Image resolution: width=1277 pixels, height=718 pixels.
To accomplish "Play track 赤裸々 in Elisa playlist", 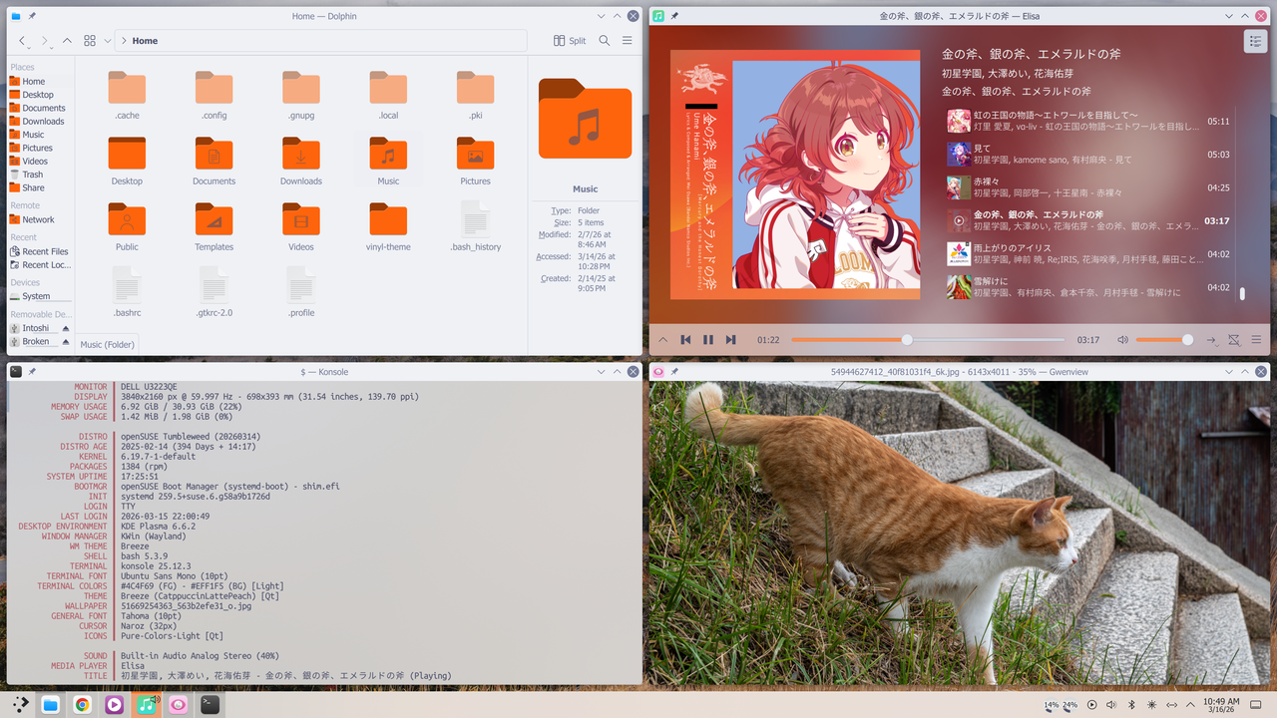I will [1088, 187].
